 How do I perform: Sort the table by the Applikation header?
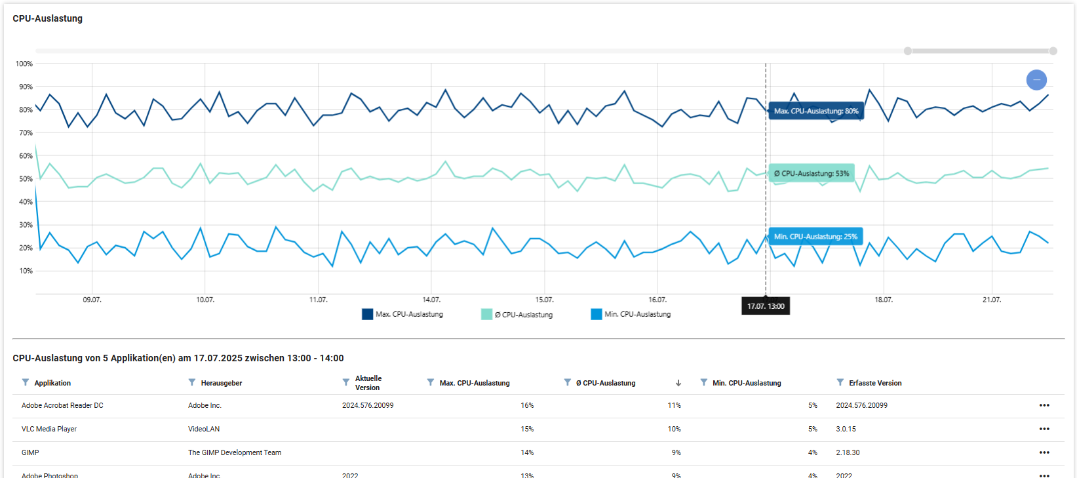(x=52, y=383)
